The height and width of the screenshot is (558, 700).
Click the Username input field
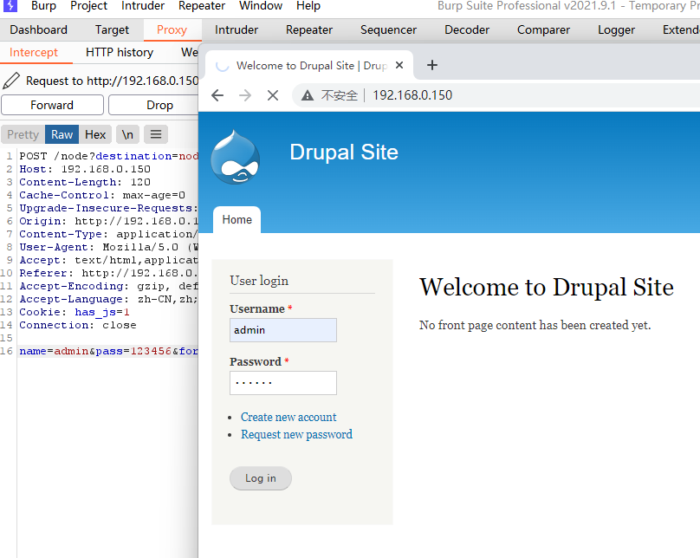pos(283,330)
